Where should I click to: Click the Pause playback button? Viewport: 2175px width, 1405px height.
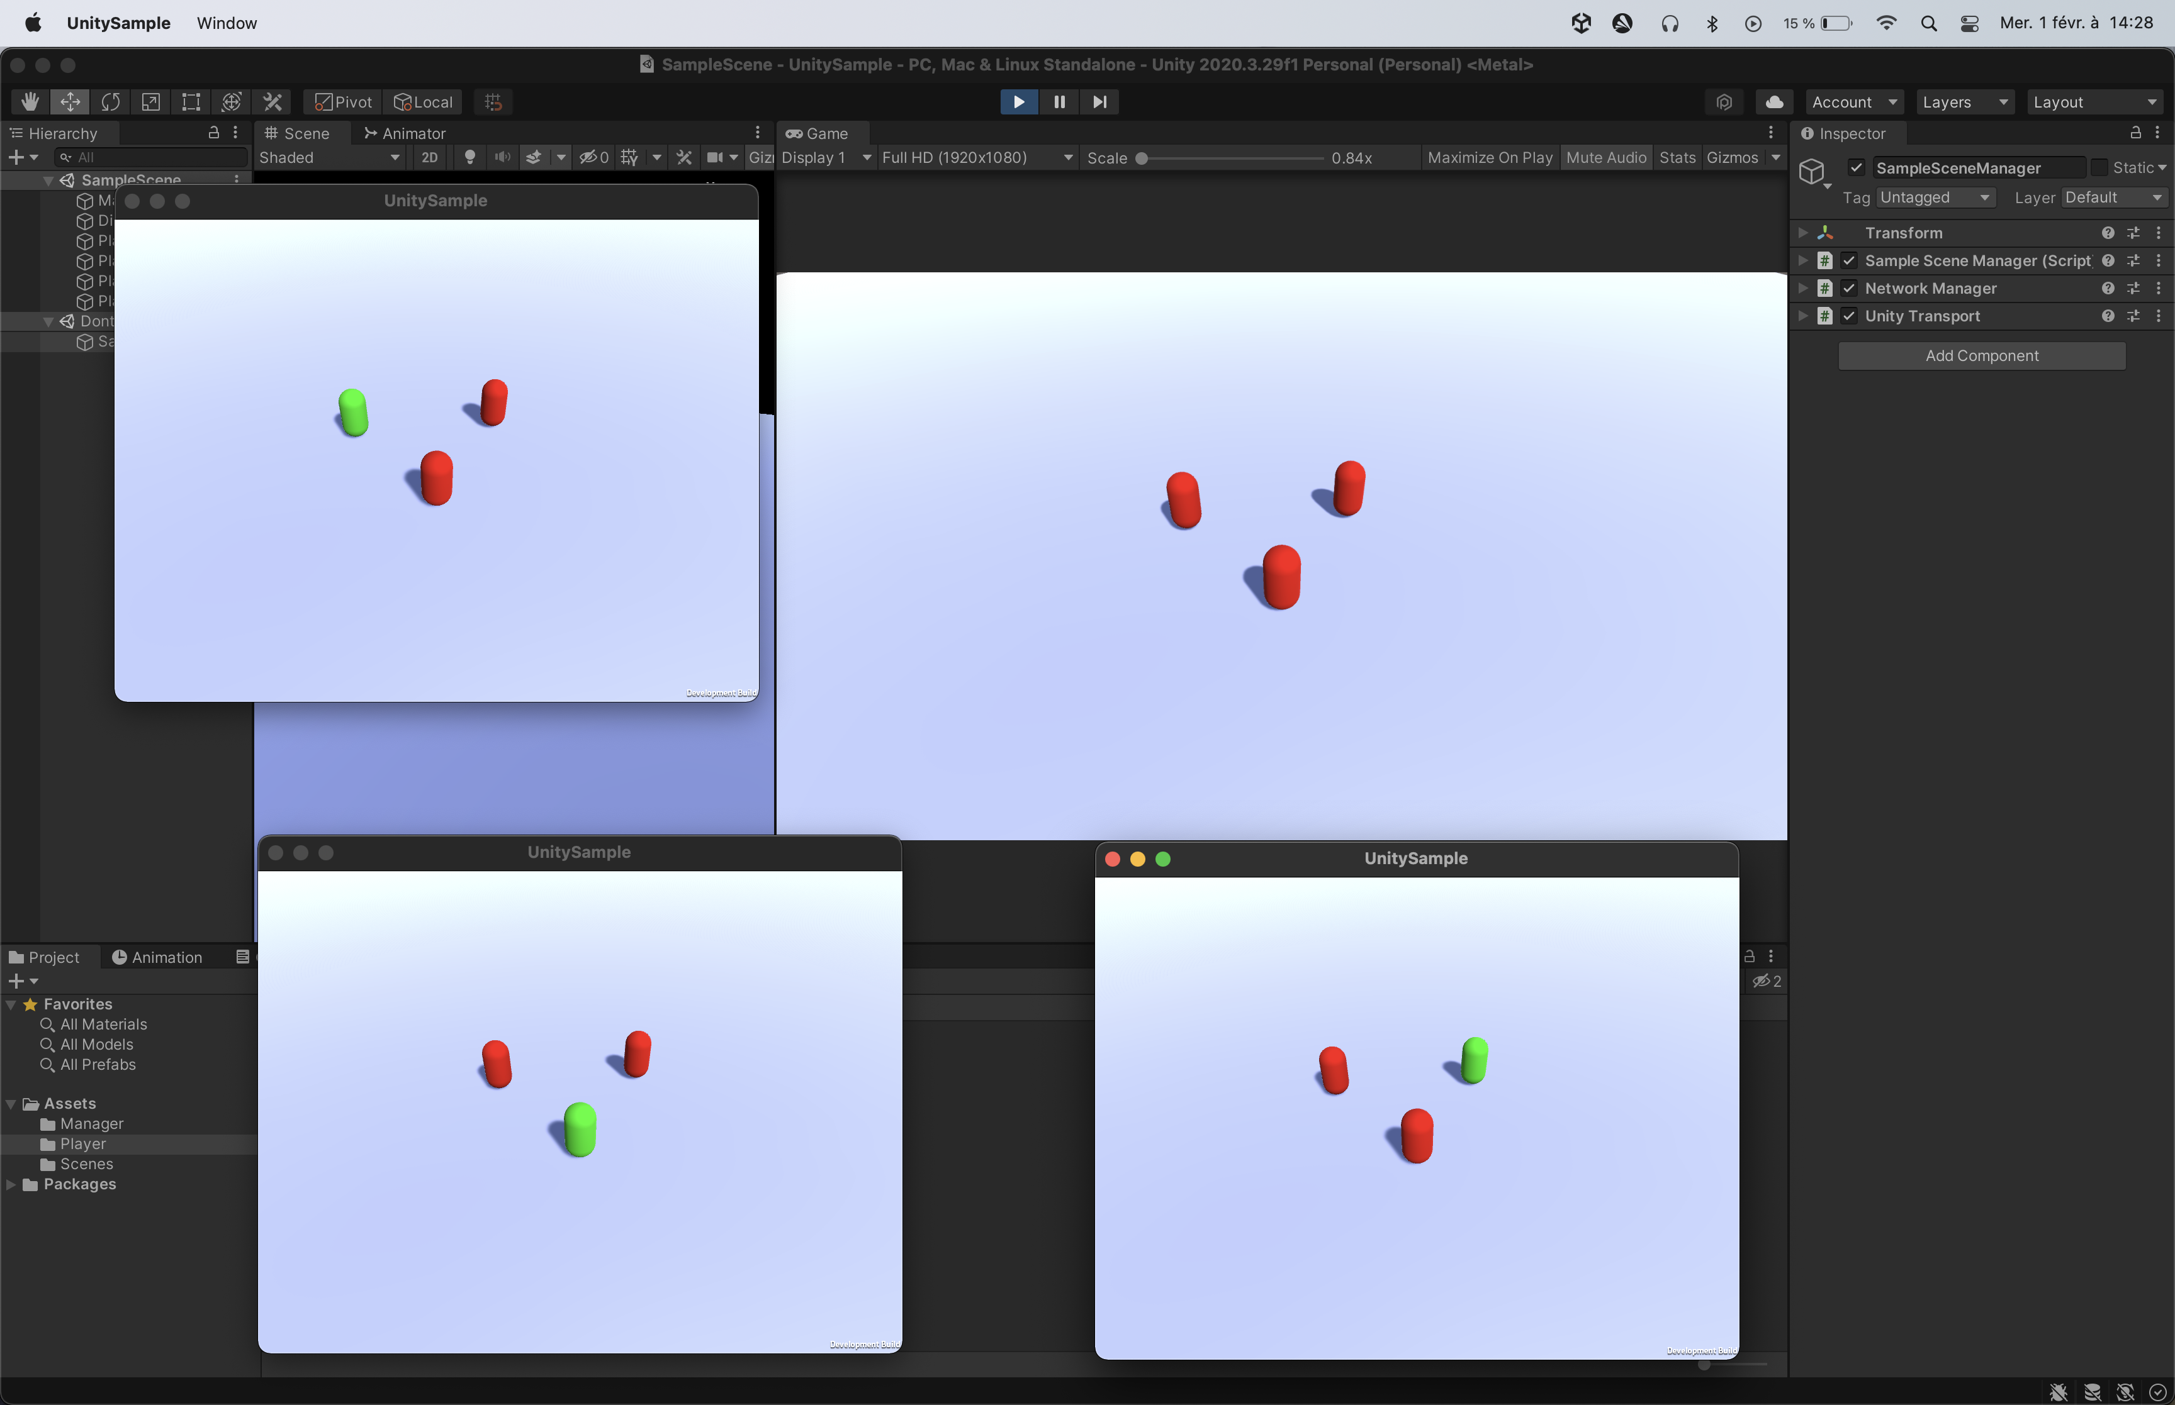pos(1059,101)
